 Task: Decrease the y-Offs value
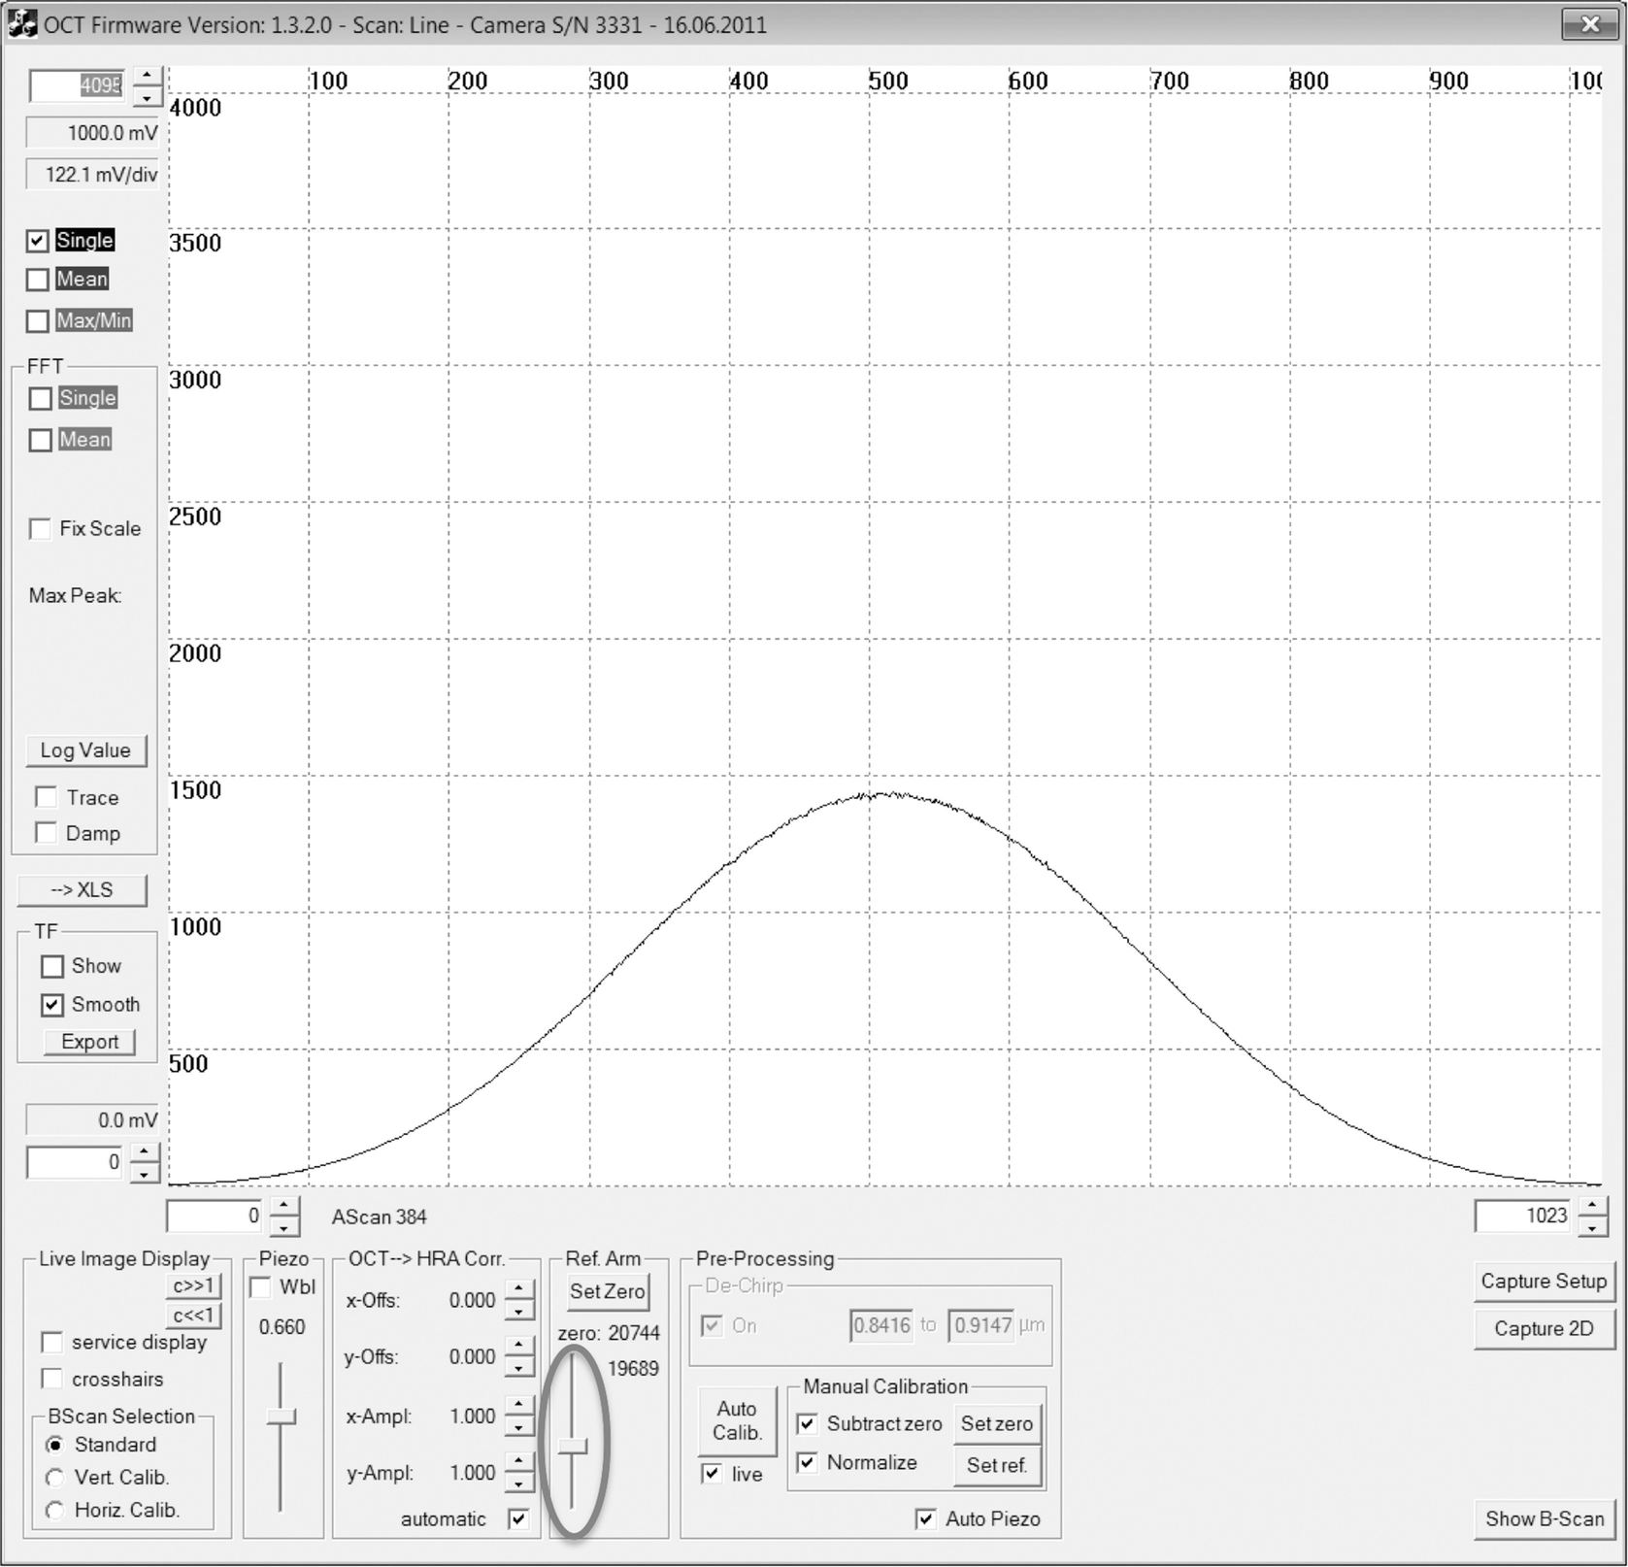[x=520, y=1368]
